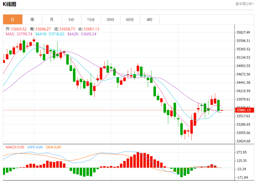This screenshot has height=181, width=256.
Task: Click the 收:33681.13 close price
Action: [89, 29]
